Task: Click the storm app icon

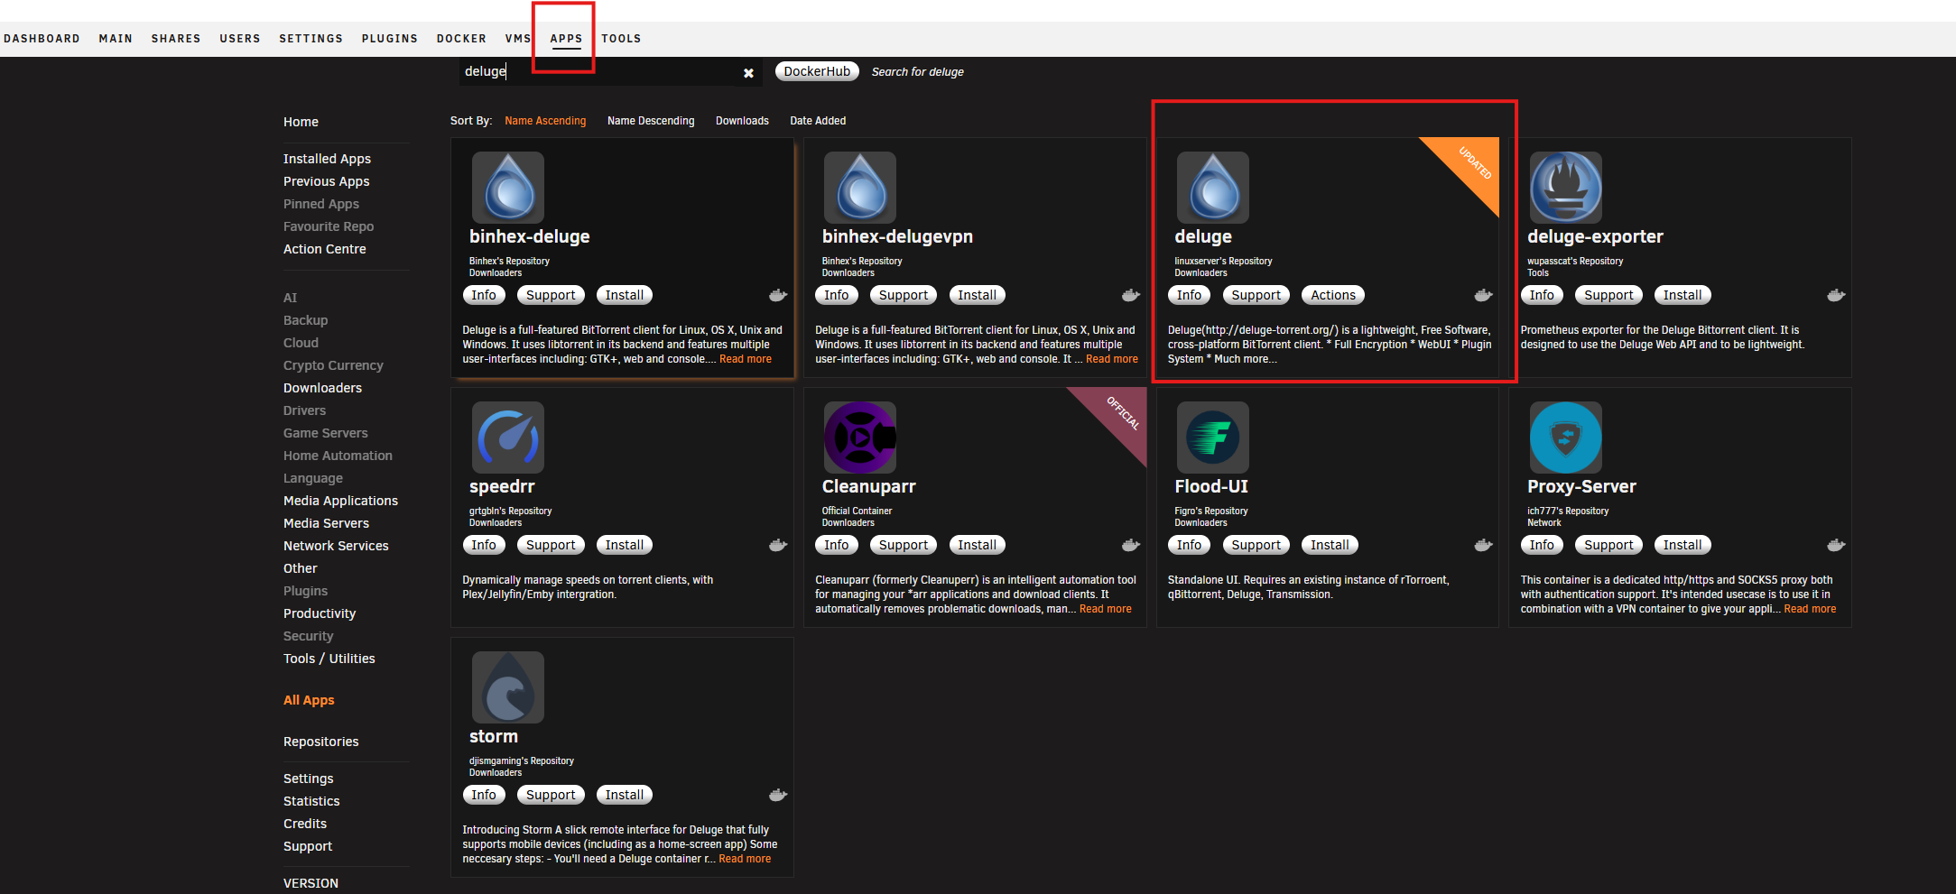Action: click(508, 687)
